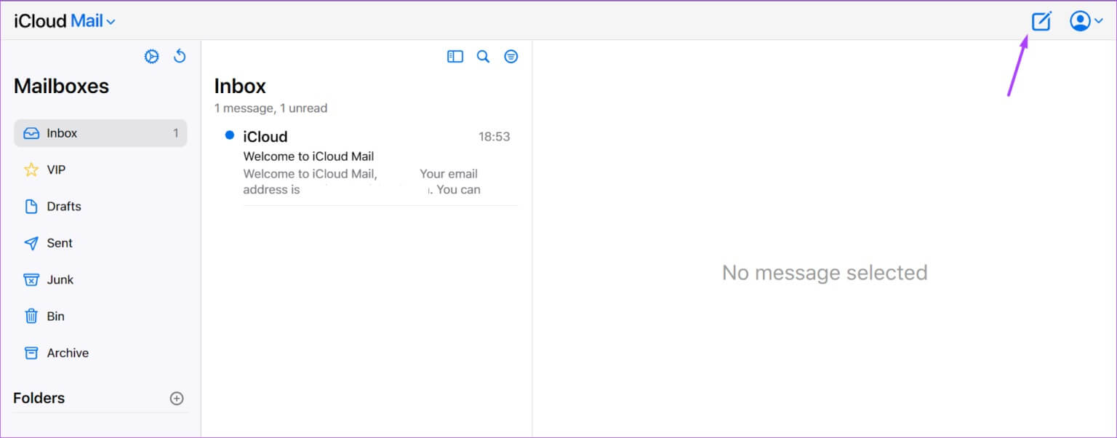The height and width of the screenshot is (438, 1117).
Task: Search the Inbox with magnifier icon
Action: [483, 56]
